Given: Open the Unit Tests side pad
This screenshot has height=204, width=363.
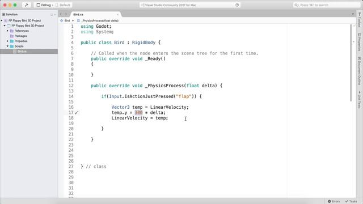Looking at the screenshot, I should click(x=359, y=100).
